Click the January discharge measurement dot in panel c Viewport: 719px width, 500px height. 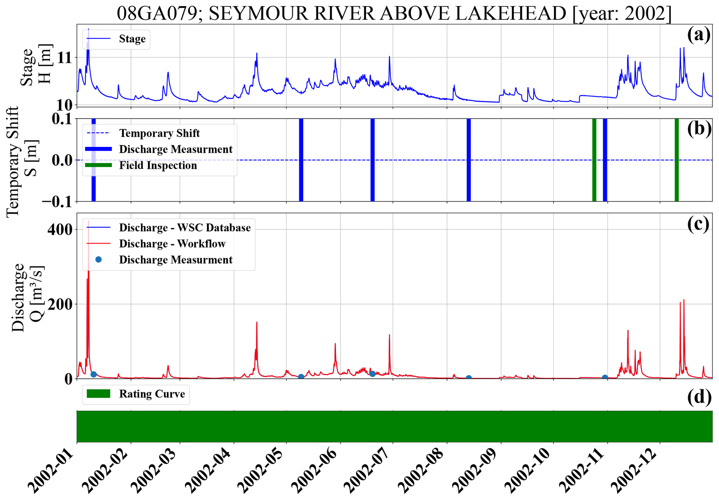point(94,375)
